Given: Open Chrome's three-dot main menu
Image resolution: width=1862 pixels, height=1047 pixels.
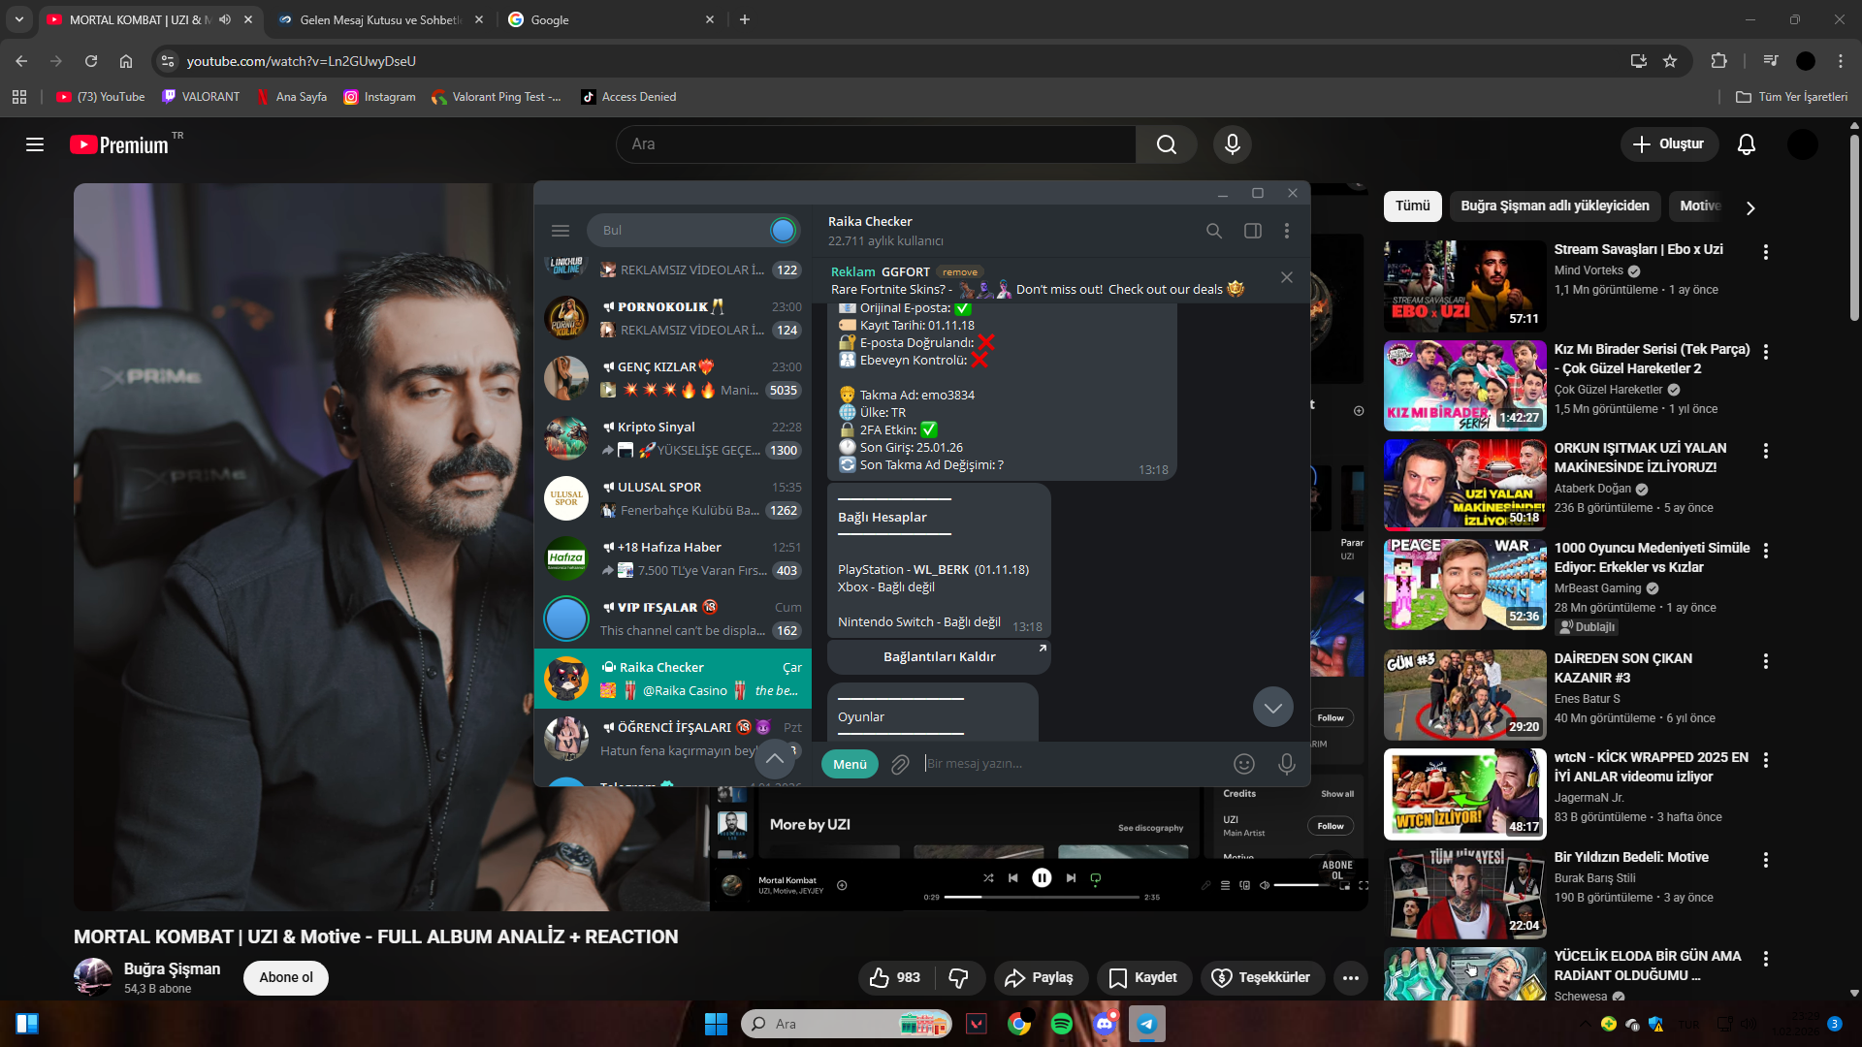Looking at the screenshot, I should pos(1841,61).
